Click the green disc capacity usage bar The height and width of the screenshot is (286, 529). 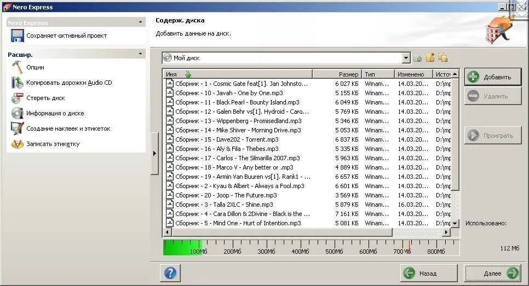(182, 247)
